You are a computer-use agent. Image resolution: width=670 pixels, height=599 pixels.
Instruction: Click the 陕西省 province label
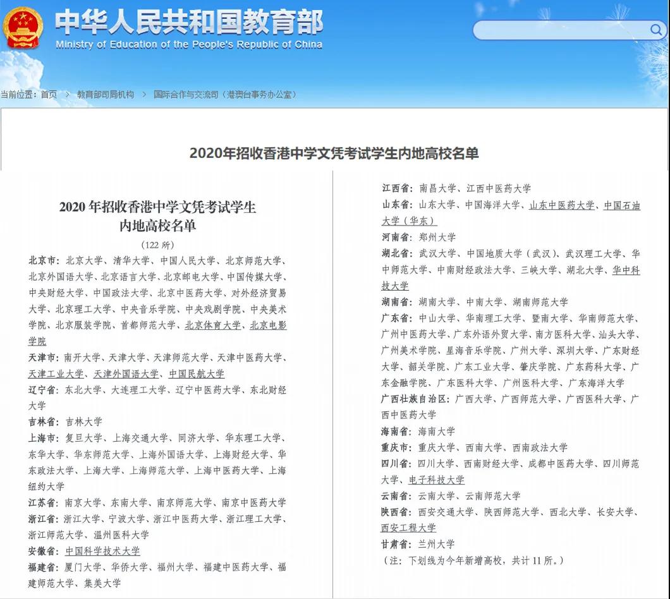pyautogui.click(x=398, y=512)
